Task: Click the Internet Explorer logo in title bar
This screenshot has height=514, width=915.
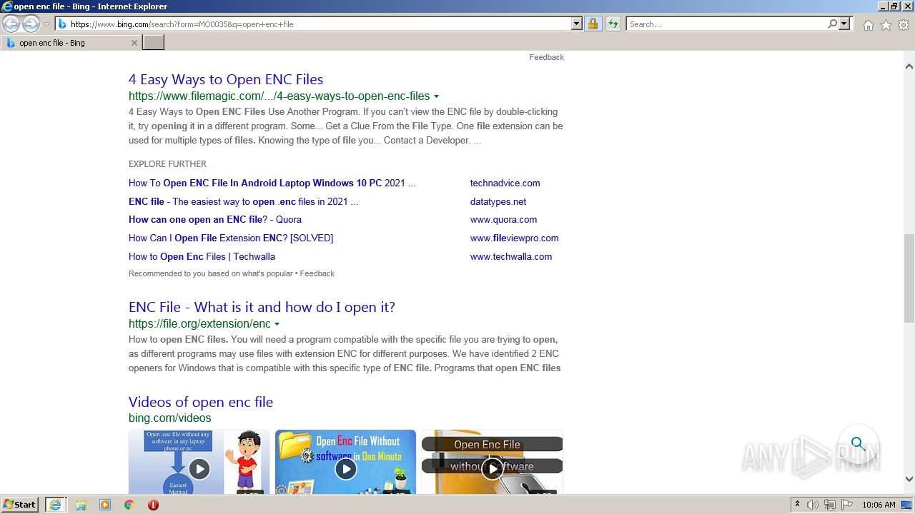Action: tap(7, 6)
